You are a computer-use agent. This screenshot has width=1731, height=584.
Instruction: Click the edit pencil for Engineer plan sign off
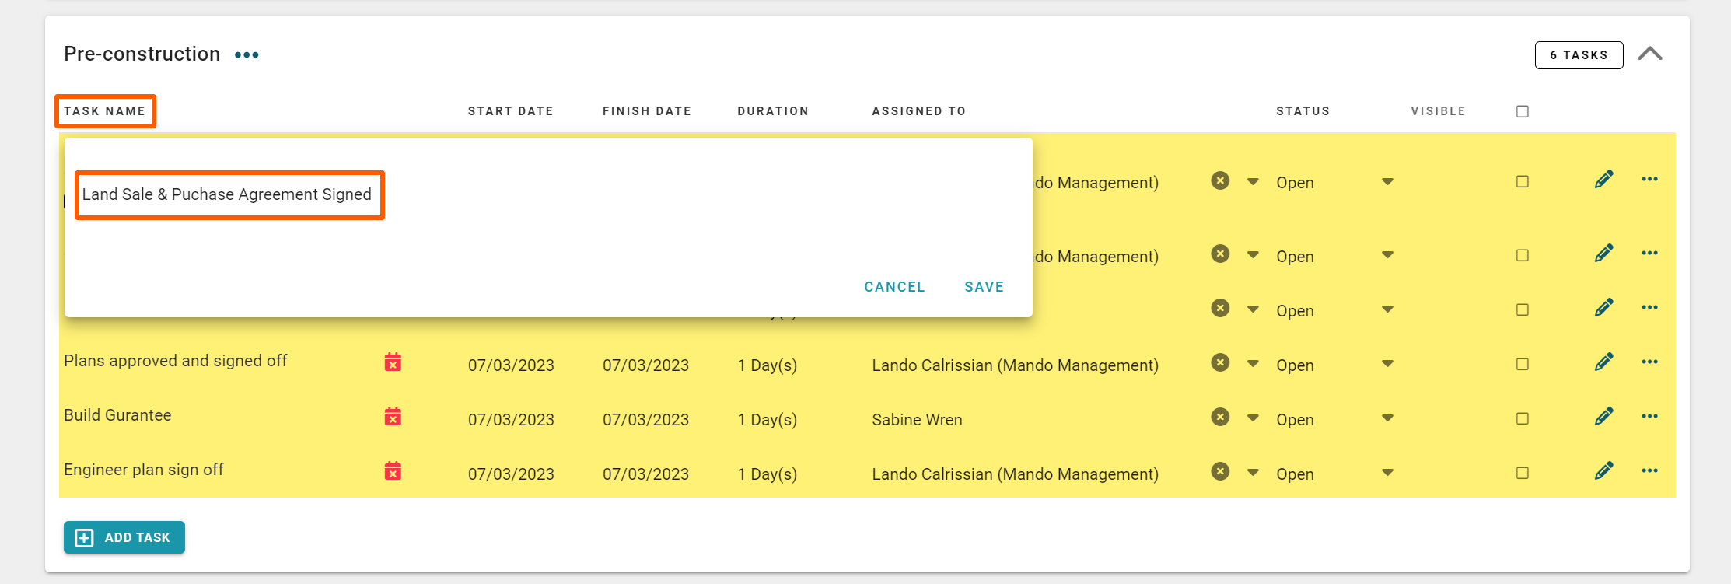[1603, 471]
